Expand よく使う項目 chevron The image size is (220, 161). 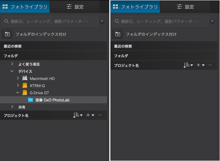(x=12, y=64)
